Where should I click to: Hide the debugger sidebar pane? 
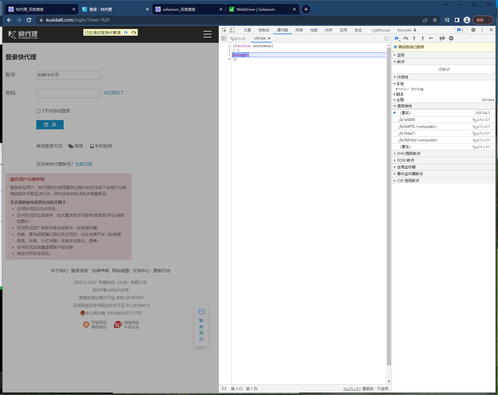coord(387,38)
